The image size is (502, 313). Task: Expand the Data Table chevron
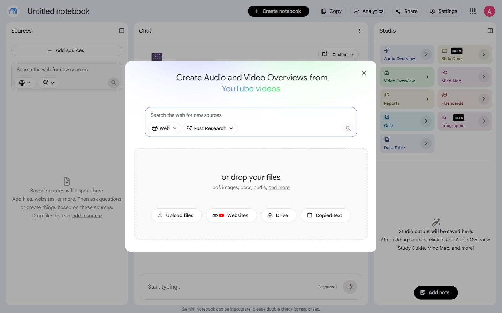pyautogui.click(x=426, y=143)
